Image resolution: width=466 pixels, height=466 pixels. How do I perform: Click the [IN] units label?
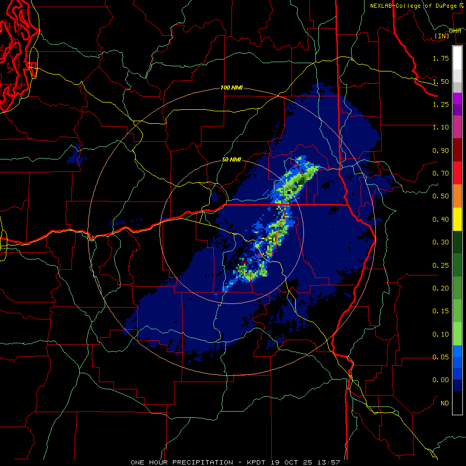[442, 36]
